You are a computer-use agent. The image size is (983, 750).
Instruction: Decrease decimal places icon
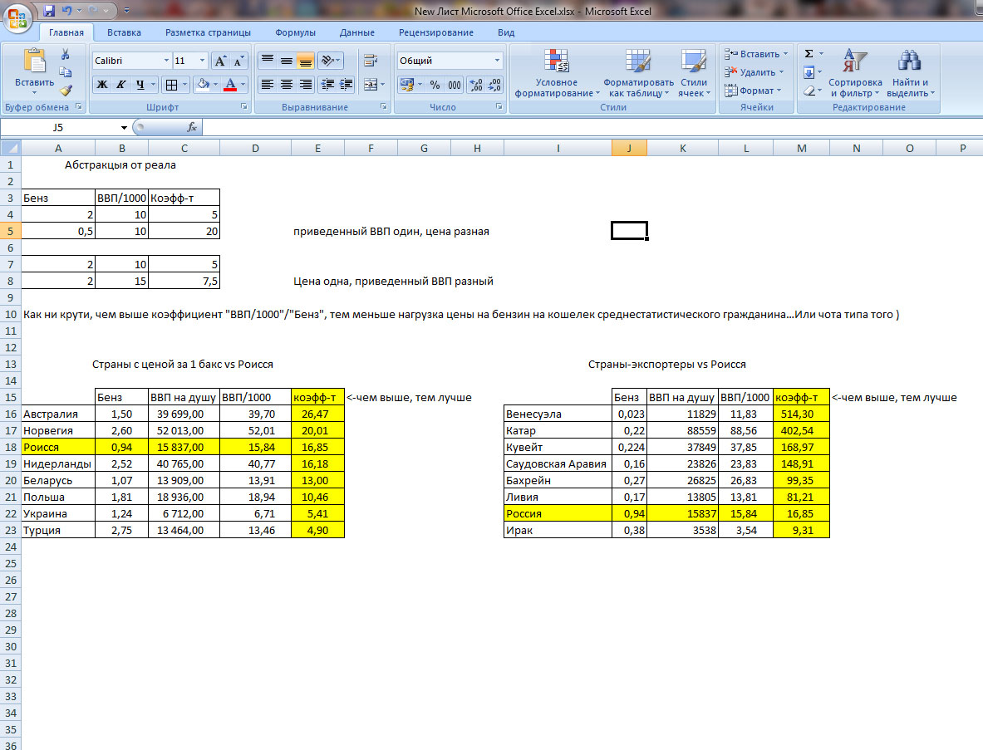click(x=494, y=85)
